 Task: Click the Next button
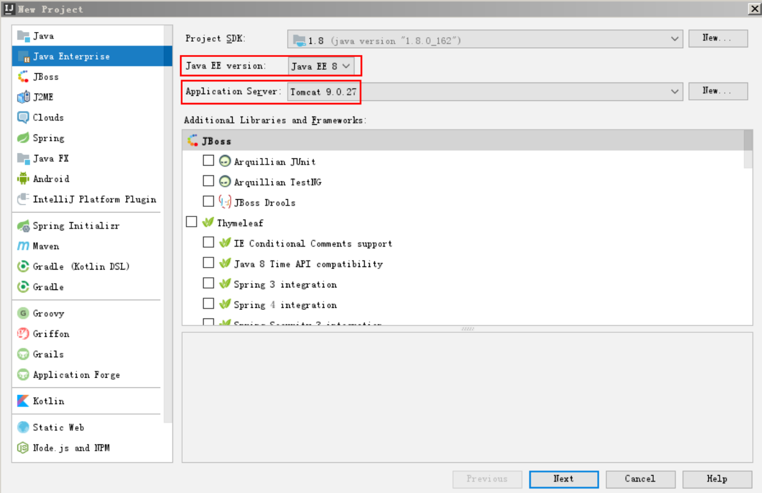(564, 479)
